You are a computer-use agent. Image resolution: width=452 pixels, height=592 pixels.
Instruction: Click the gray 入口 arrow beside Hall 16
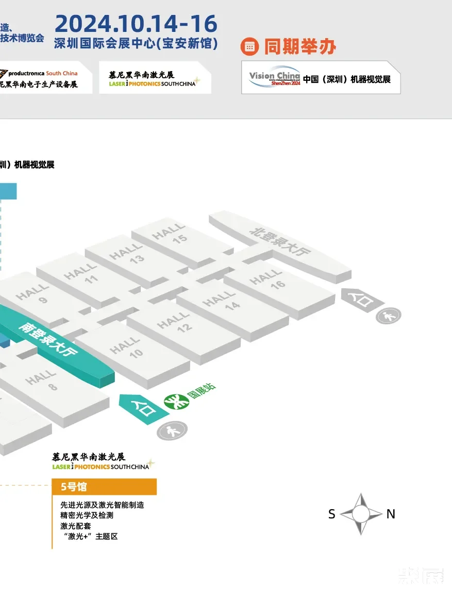pos(361,299)
